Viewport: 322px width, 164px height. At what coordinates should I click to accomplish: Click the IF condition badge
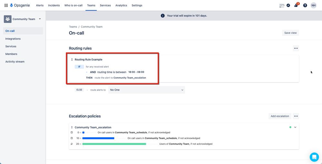tap(79, 66)
